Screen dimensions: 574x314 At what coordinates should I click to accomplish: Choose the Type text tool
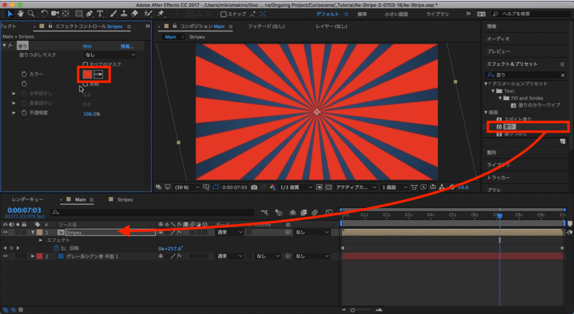pyautogui.click(x=100, y=13)
